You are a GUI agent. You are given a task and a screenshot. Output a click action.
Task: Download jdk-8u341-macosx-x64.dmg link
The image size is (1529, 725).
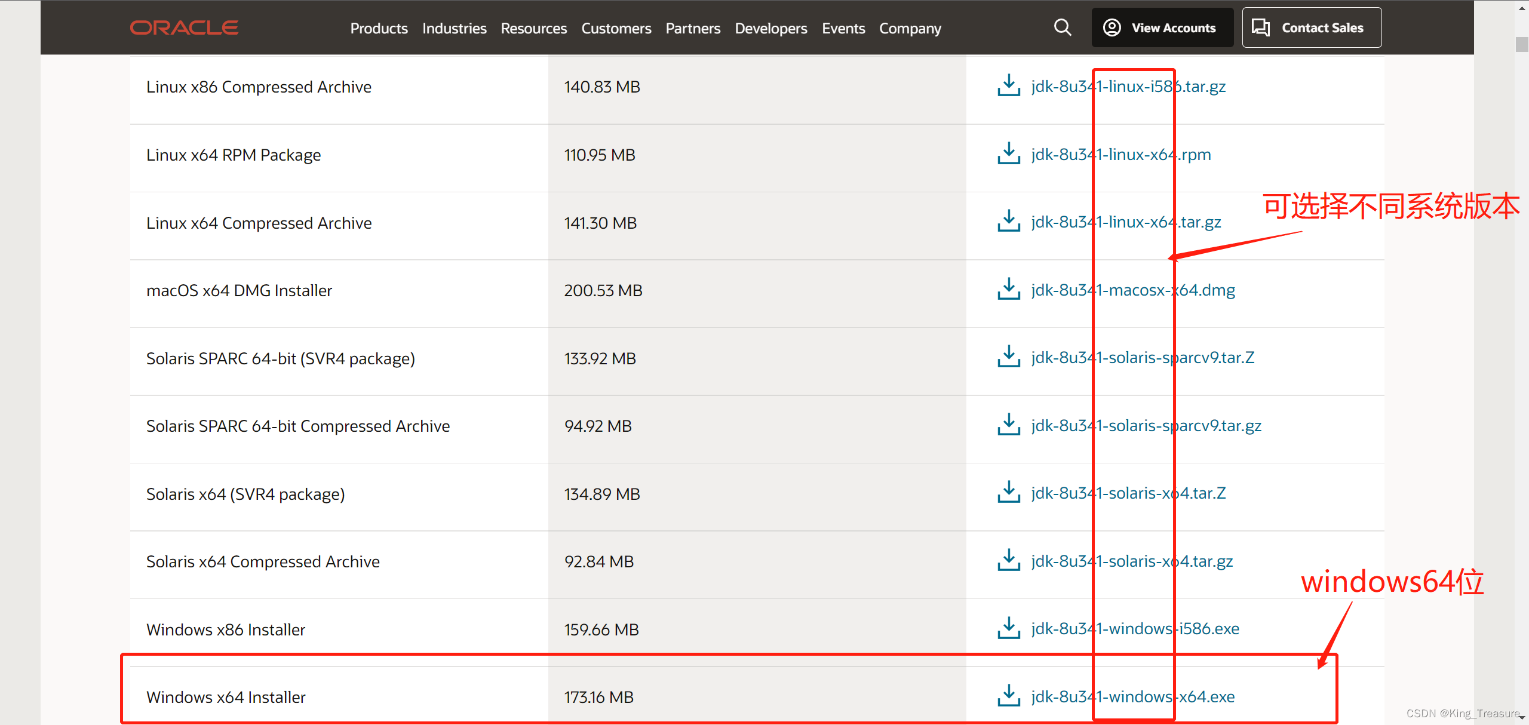[x=1133, y=290]
